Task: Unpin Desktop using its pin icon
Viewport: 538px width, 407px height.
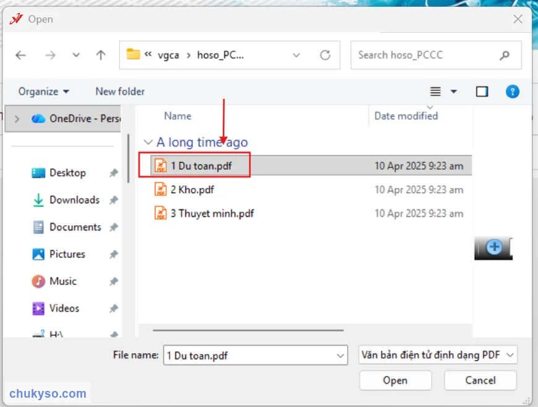Action: tap(114, 173)
